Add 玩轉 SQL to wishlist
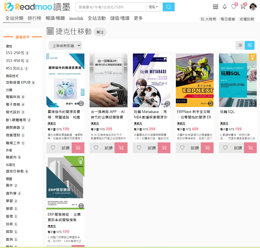Viewport: 260px width, 248px height. [225, 148]
